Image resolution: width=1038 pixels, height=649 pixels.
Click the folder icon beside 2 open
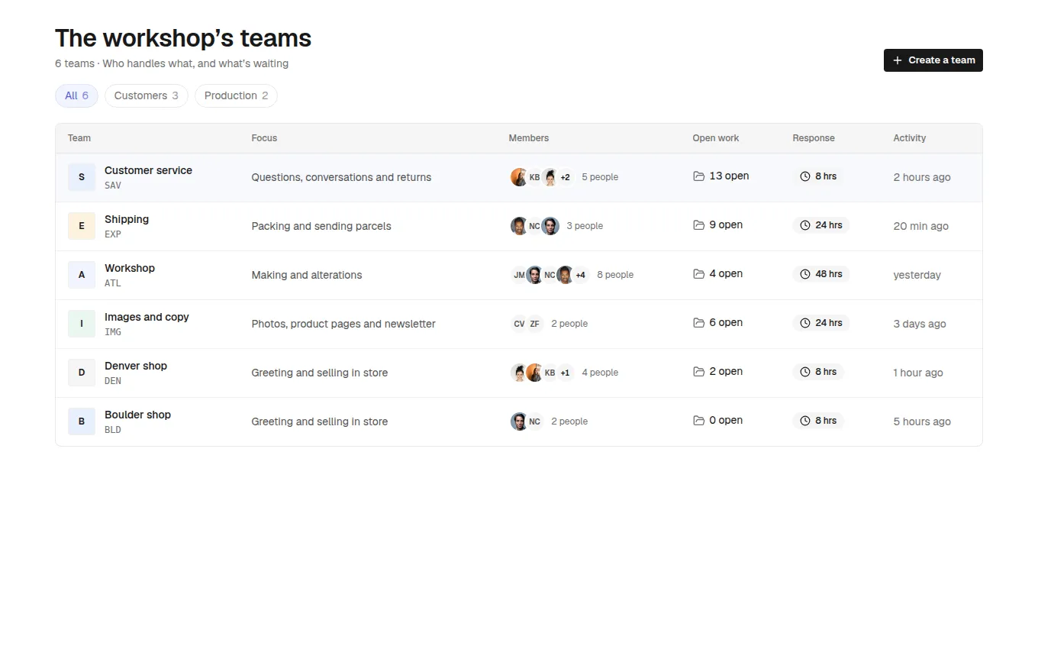click(698, 372)
